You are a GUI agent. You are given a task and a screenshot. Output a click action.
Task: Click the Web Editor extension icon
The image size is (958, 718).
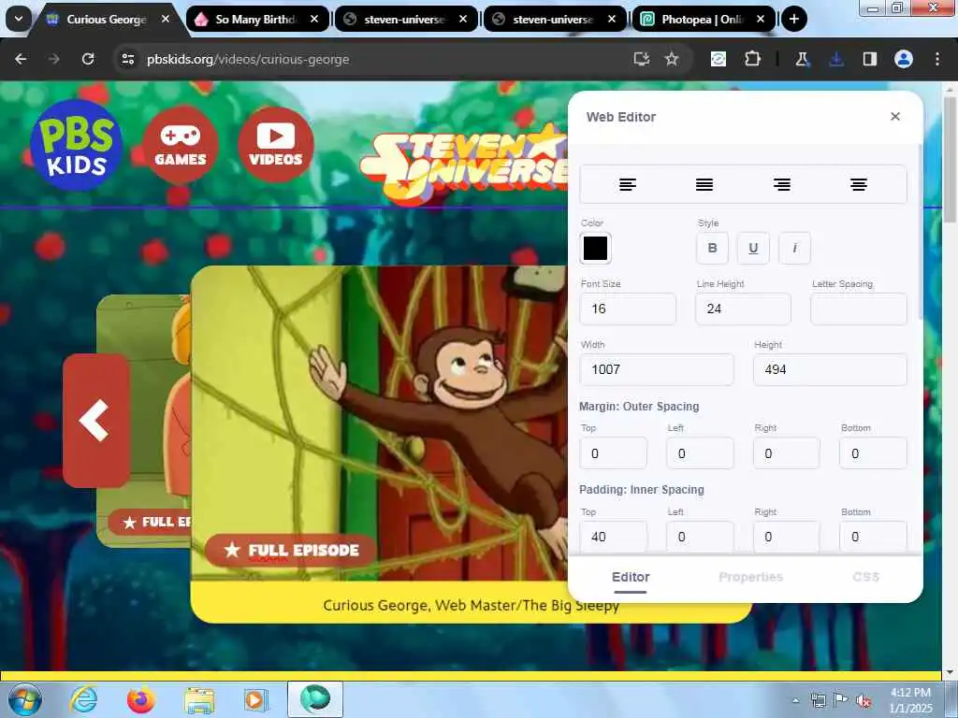tap(718, 59)
